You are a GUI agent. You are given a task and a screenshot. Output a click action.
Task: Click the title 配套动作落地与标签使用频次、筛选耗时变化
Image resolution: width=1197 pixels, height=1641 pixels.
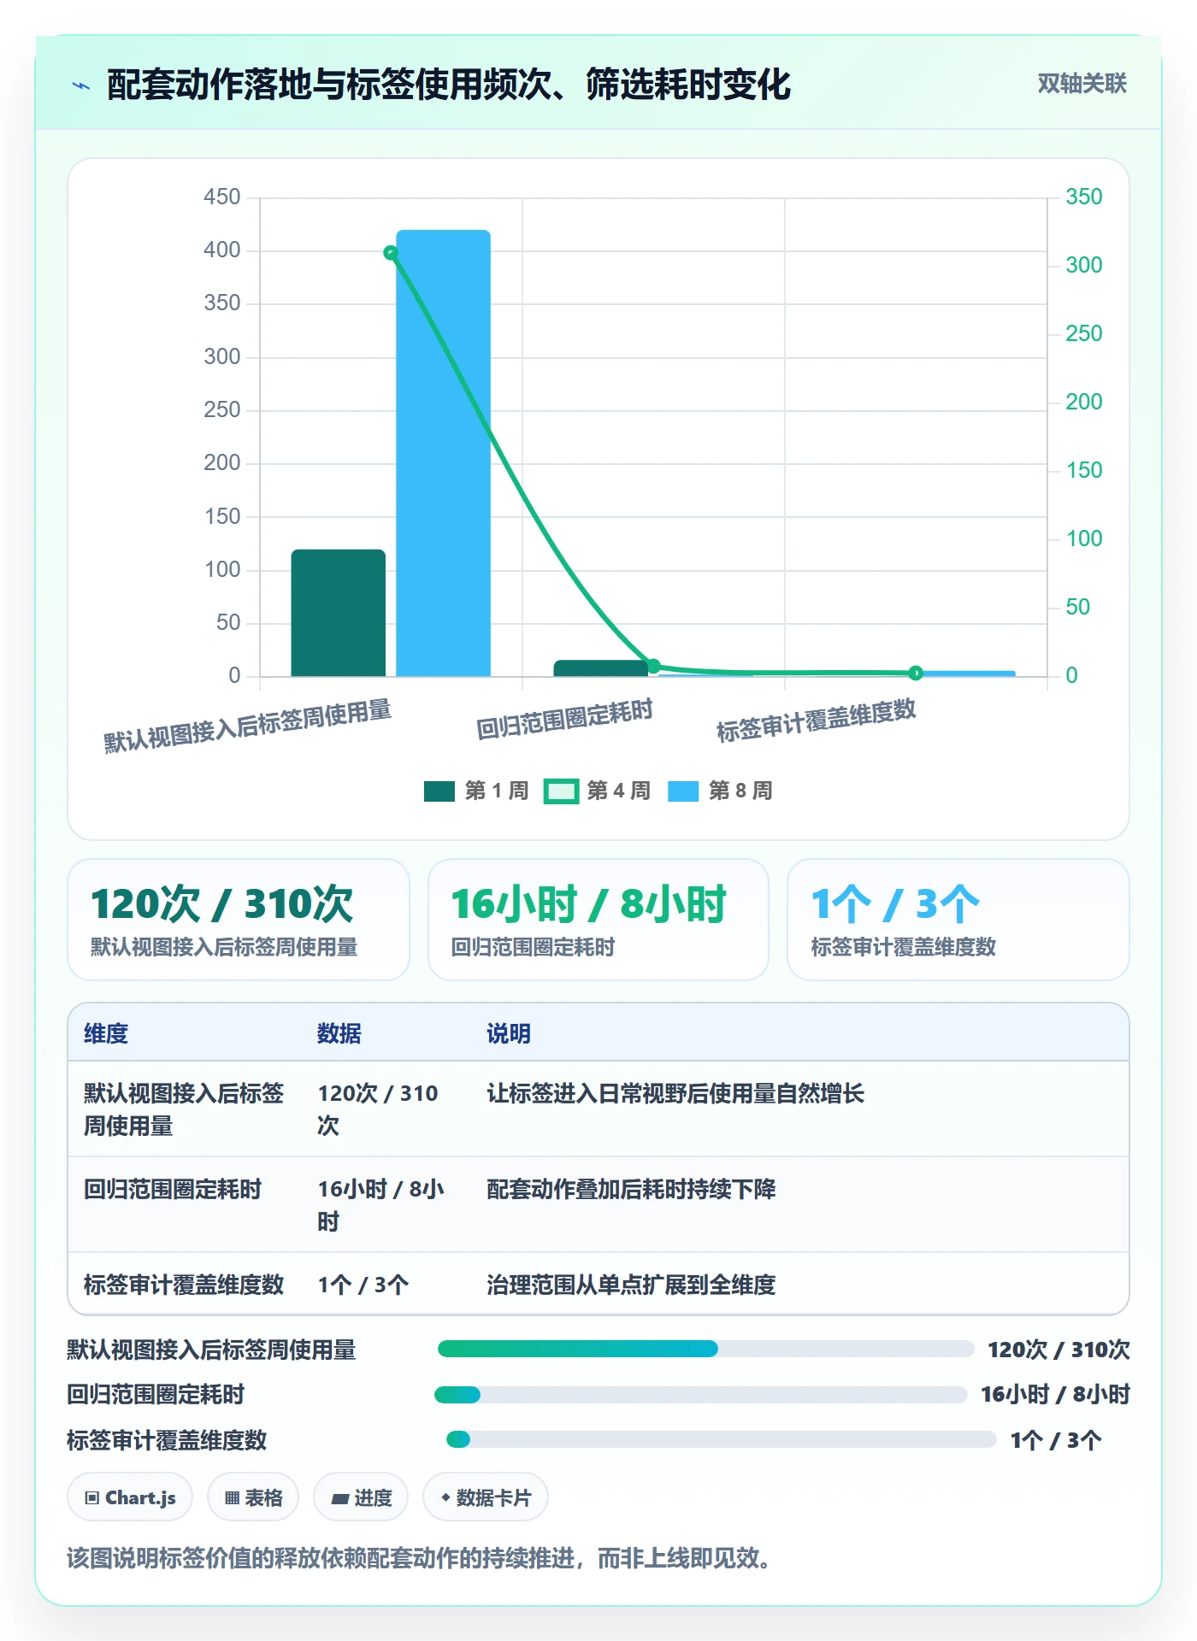point(449,85)
